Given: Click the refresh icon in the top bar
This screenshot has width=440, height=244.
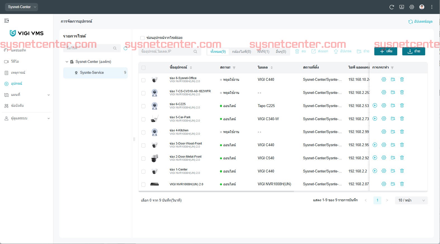Looking at the screenshot, I should point(392,7).
